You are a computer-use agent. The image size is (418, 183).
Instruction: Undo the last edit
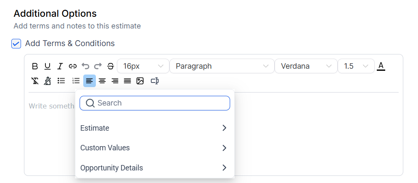click(85, 66)
